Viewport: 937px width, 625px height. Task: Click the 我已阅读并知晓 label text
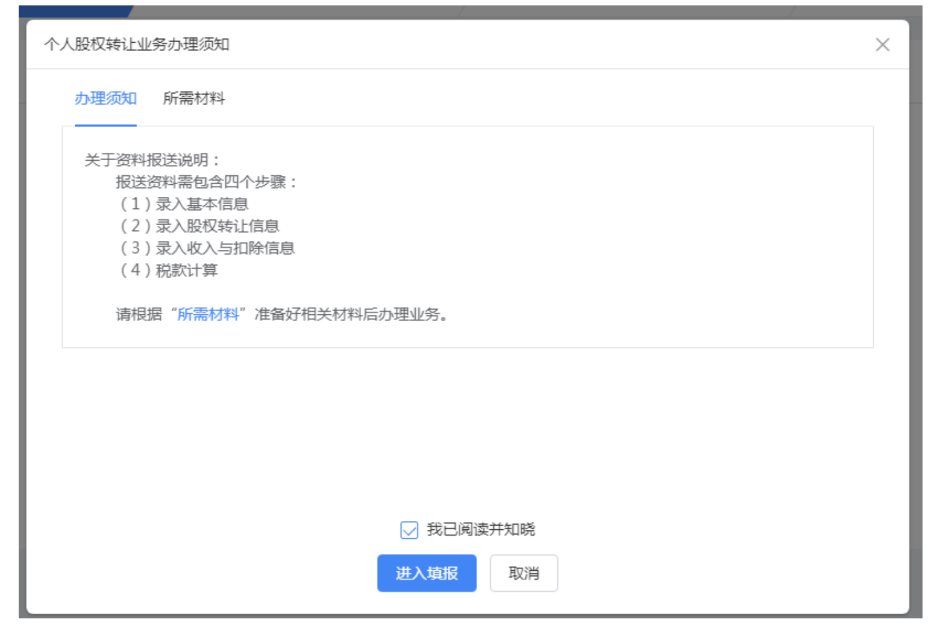tap(481, 530)
